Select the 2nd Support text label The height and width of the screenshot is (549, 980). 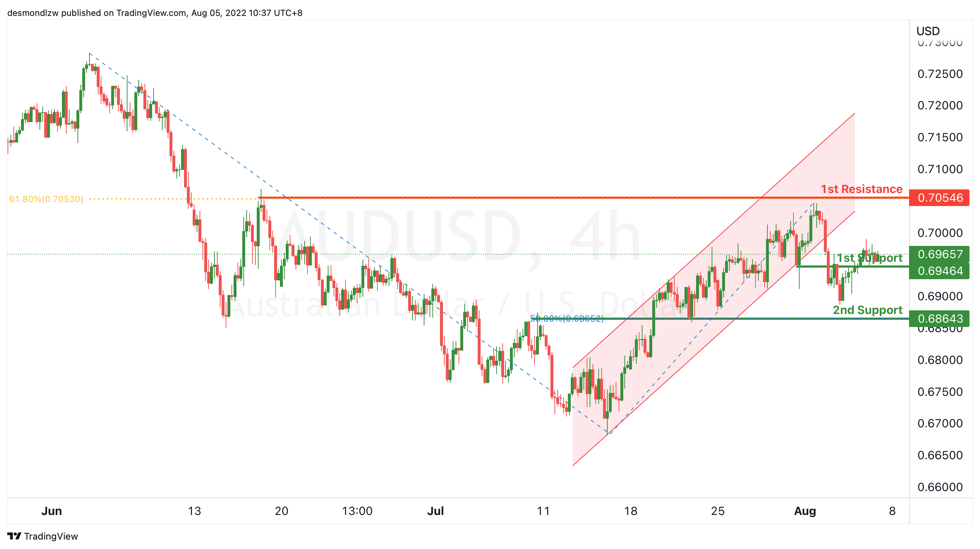(867, 310)
